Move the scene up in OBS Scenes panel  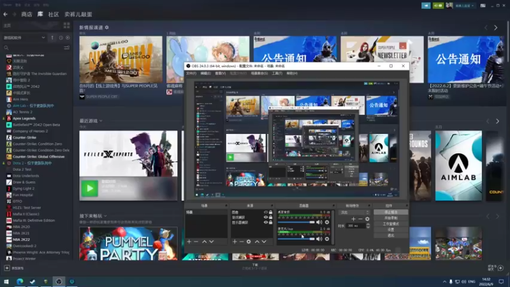[204, 242]
